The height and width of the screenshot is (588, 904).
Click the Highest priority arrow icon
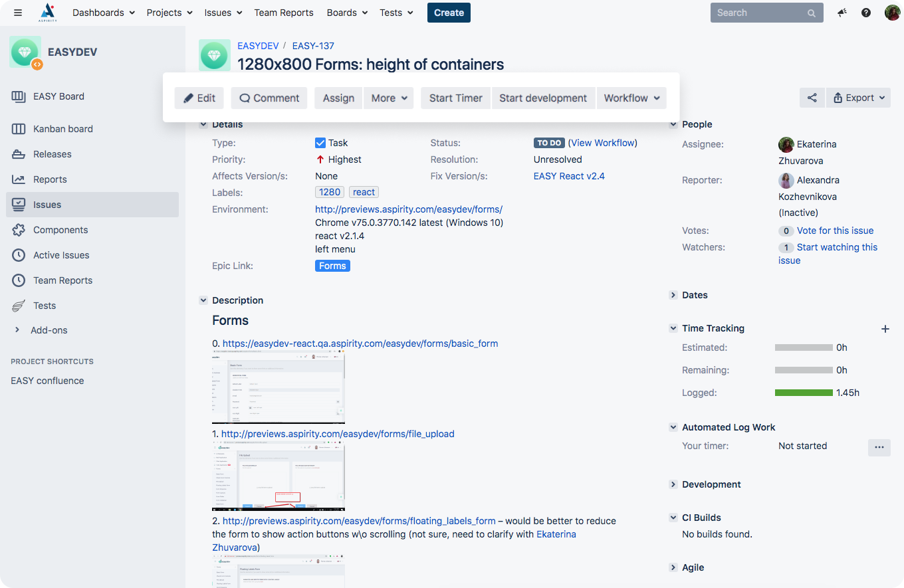pos(320,159)
